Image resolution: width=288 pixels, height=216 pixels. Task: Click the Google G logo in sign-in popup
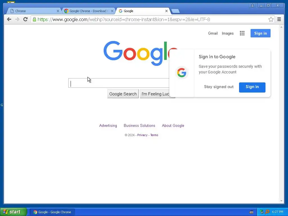click(x=182, y=73)
